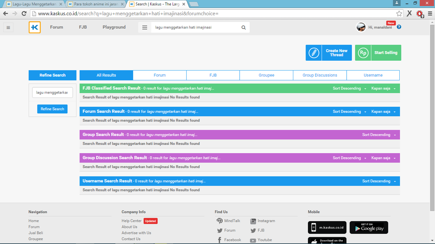This screenshot has width=435, height=244.
Task: Click the MindTalk icon in footer
Action: pyautogui.click(x=220, y=221)
